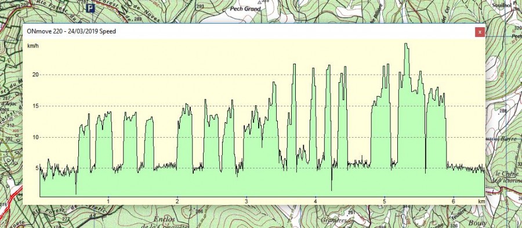522x228 pixels.
Task: Click the 5 value on the speed axis
Action: coord(37,168)
